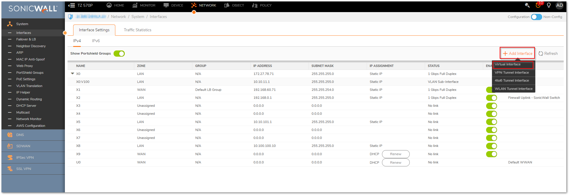Open DHCP Server in the sidebar
The image size is (569, 195).
tap(26, 106)
